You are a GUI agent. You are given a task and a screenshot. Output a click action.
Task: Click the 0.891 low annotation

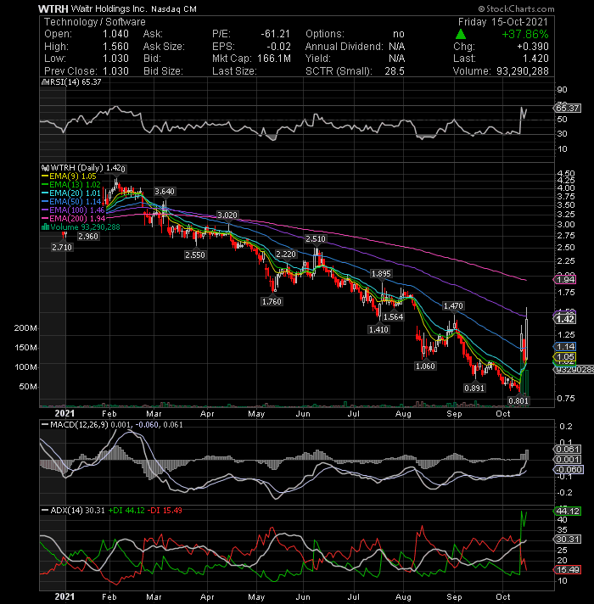tap(474, 388)
